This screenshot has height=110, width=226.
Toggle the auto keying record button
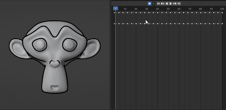[150, 4]
